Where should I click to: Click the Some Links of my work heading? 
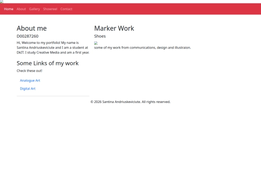click(47, 63)
